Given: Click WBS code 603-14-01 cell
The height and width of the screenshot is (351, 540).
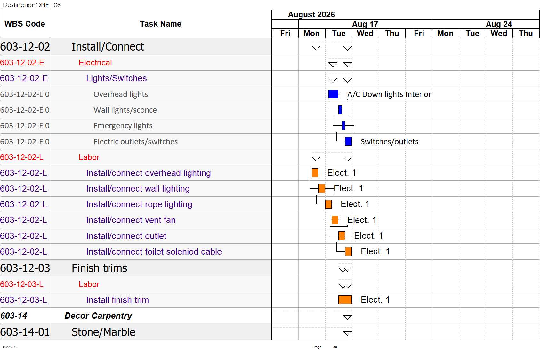Looking at the screenshot, I should [x=25, y=332].
